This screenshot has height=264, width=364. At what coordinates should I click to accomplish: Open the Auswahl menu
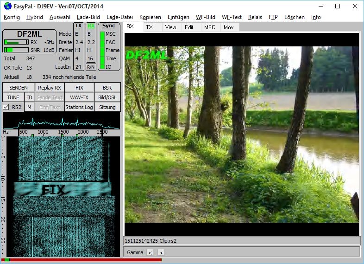pyautogui.click(x=60, y=17)
